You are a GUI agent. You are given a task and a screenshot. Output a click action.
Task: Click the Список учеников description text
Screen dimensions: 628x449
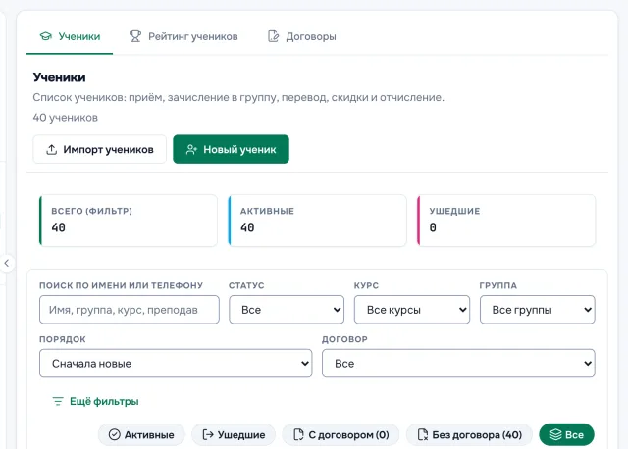click(x=238, y=97)
